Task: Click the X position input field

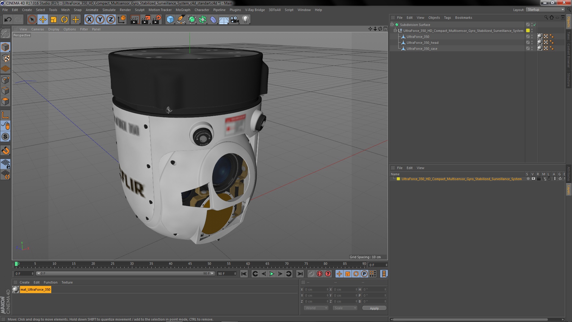Action: tap(316, 290)
